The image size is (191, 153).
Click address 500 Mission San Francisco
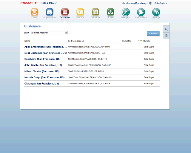coord(87,59)
